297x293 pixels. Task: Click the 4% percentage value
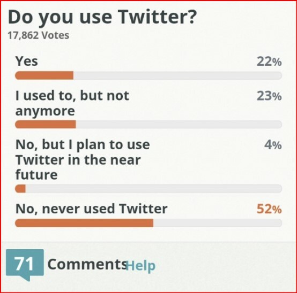pos(273,145)
